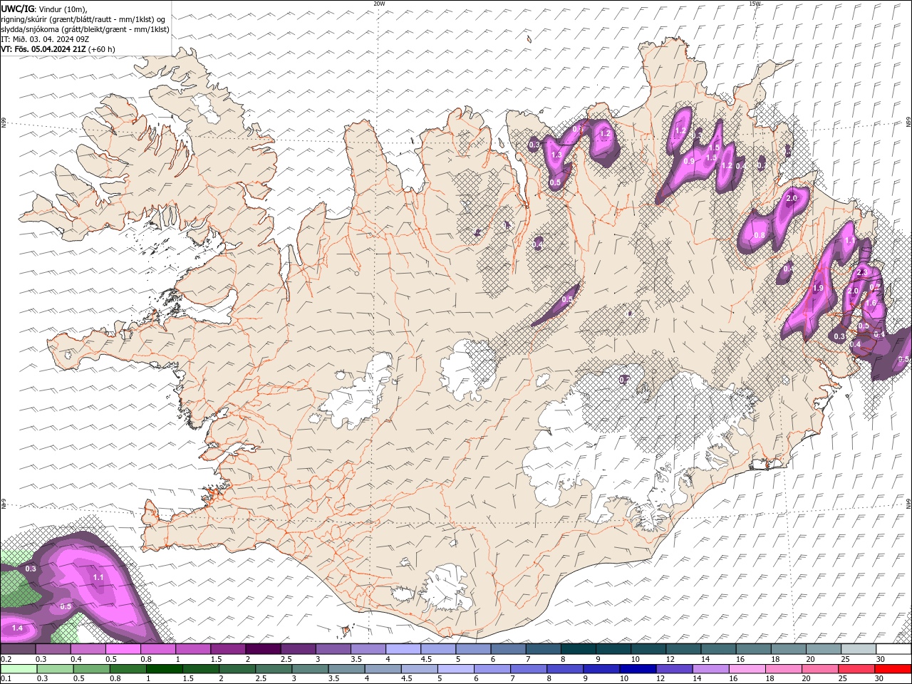Click the '20W' longitude label
912x684 pixels.
point(379,4)
